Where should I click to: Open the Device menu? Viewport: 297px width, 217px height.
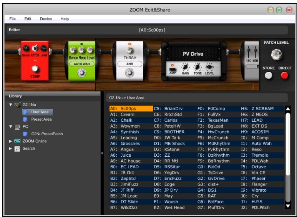coord(46,19)
